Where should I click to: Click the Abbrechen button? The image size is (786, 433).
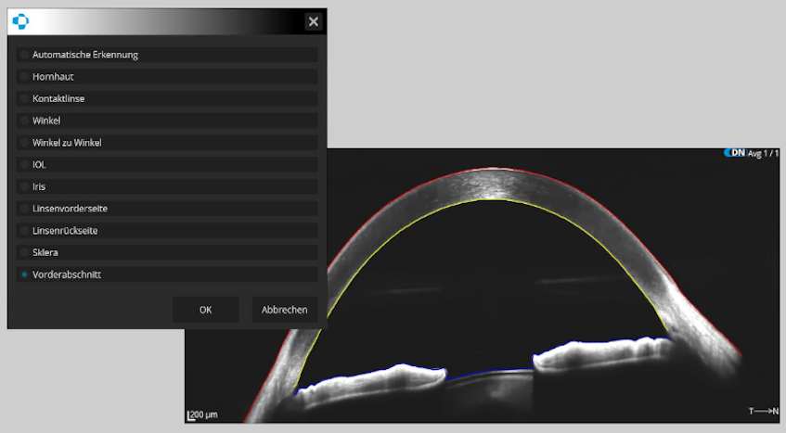pyautogui.click(x=284, y=310)
